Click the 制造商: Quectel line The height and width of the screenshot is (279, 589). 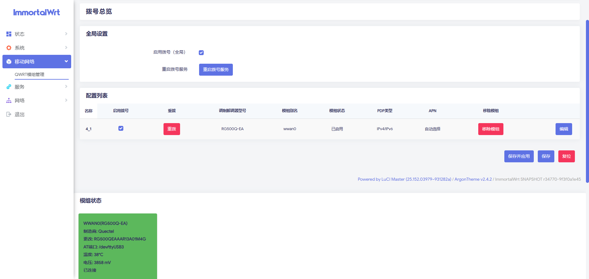99,231
